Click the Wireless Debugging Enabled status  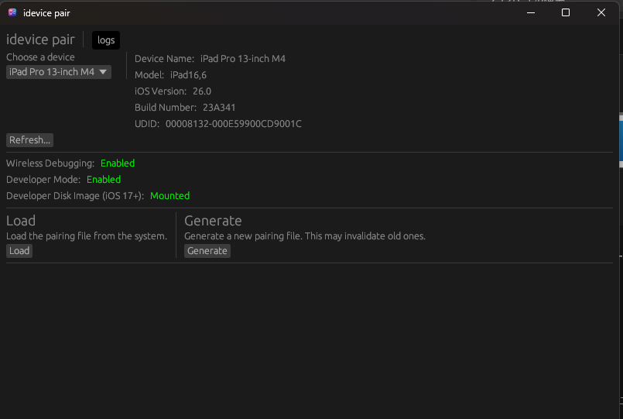coord(118,163)
